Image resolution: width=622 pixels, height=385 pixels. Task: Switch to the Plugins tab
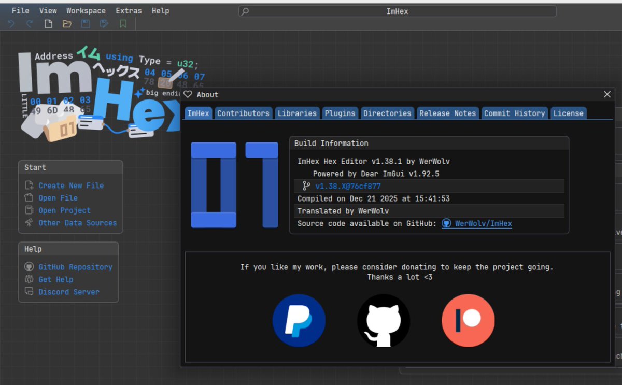[x=340, y=113]
